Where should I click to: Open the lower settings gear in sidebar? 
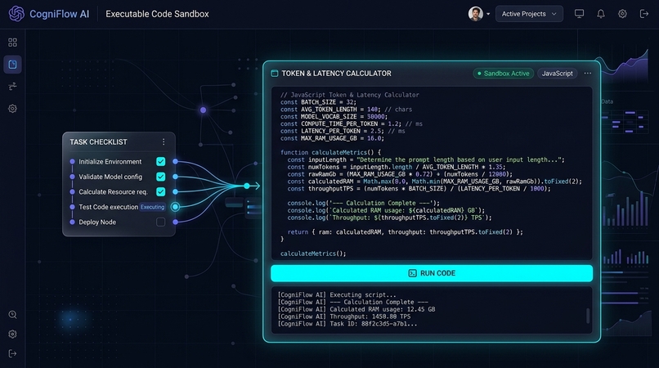(12, 334)
